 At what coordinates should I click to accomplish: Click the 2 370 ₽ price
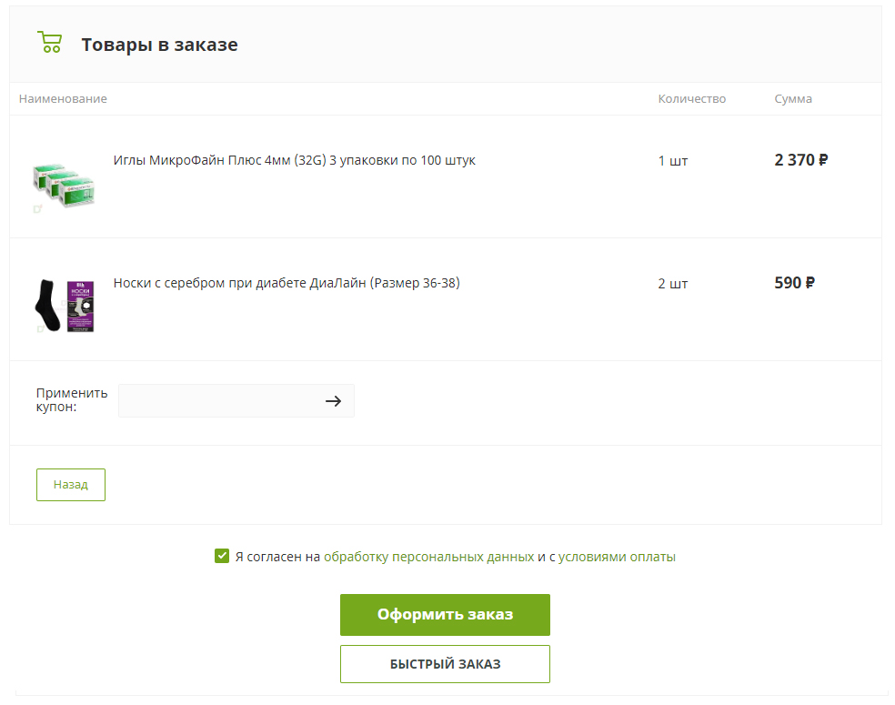(x=800, y=160)
